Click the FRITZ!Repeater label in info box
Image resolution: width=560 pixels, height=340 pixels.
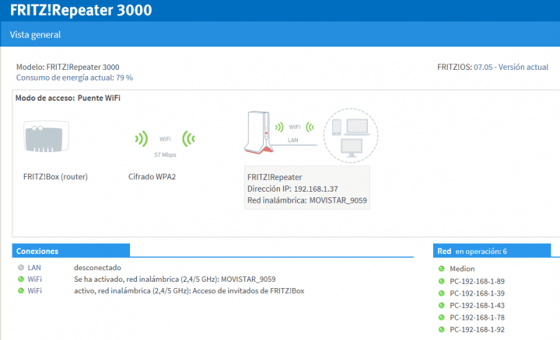click(x=275, y=177)
